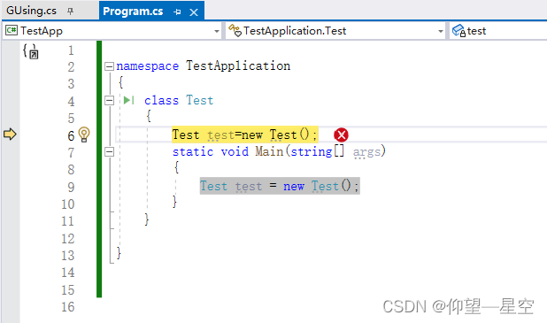Click line number 12 in the gutter

coord(67,239)
